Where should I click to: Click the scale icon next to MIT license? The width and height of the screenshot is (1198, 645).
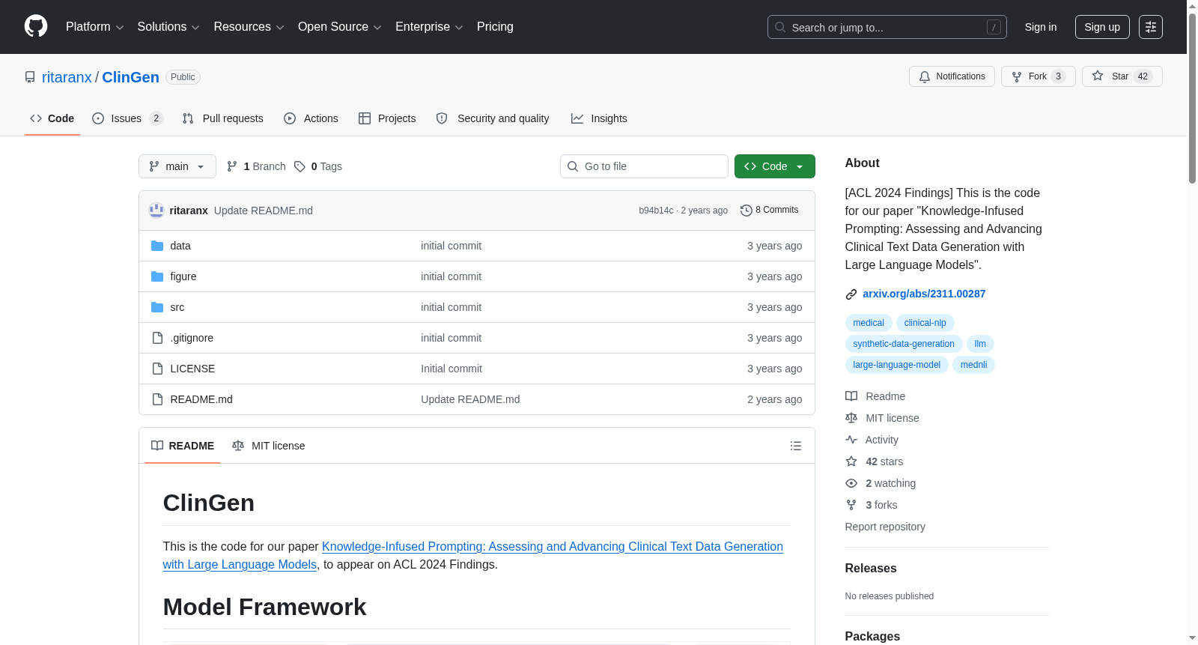click(x=851, y=418)
